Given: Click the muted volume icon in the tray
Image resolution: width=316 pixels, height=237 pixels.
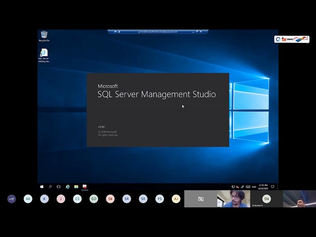Looking at the screenshot, I should click(237, 187).
